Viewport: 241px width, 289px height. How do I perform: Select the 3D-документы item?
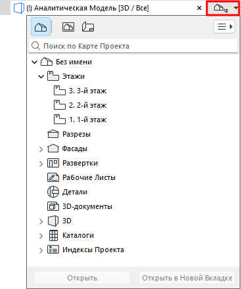click(x=79, y=206)
